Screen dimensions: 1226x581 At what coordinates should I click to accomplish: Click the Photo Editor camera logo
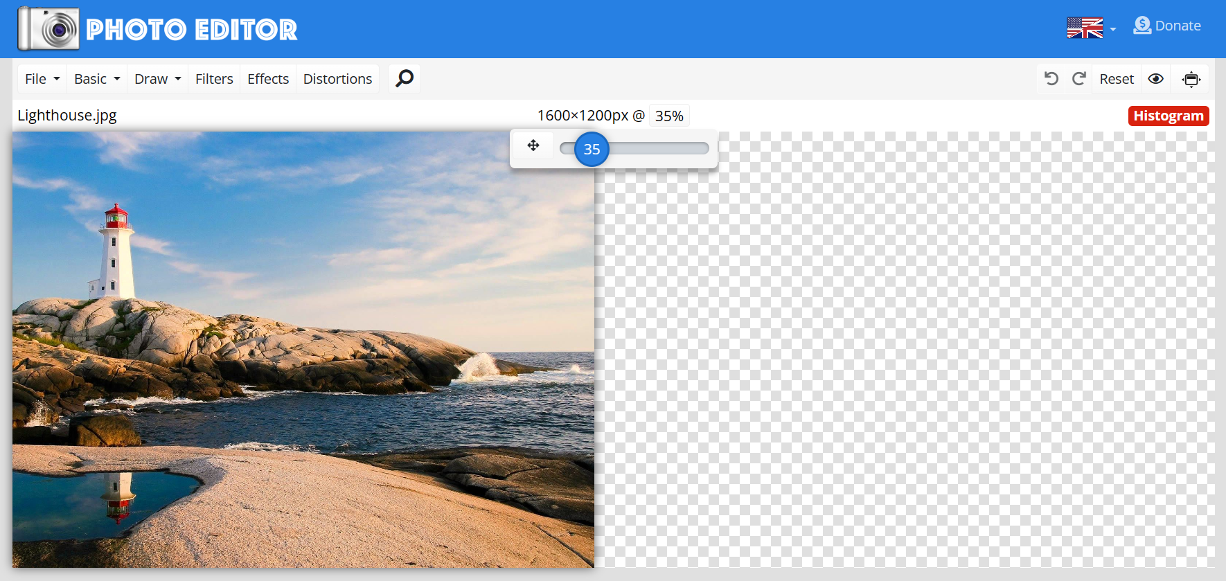coord(48,29)
